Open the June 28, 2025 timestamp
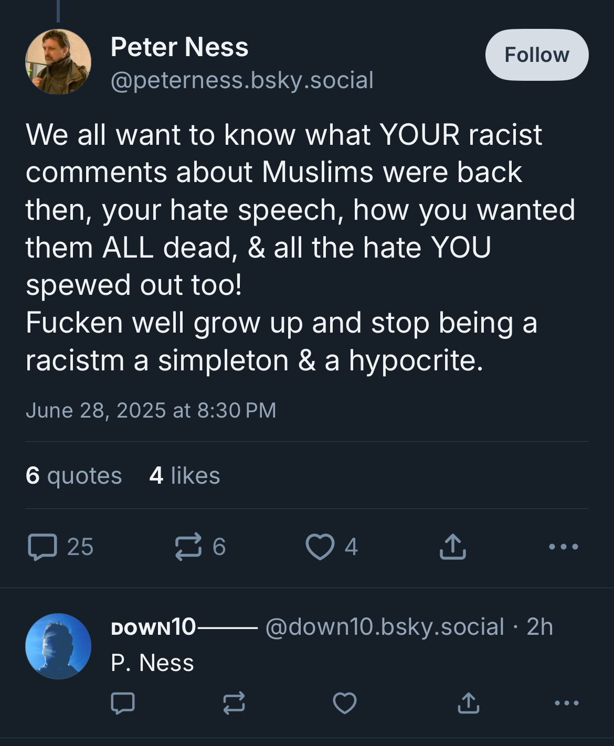 pyautogui.click(x=151, y=410)
